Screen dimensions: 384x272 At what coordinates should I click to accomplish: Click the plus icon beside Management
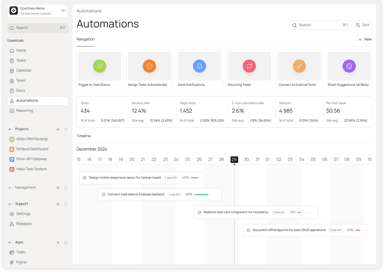58,188
